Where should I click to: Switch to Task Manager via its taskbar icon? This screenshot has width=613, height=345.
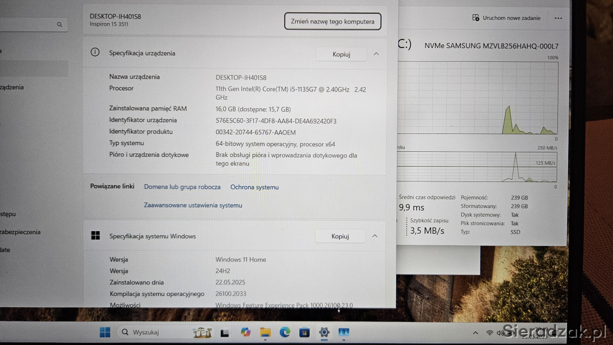coord(343,332)
